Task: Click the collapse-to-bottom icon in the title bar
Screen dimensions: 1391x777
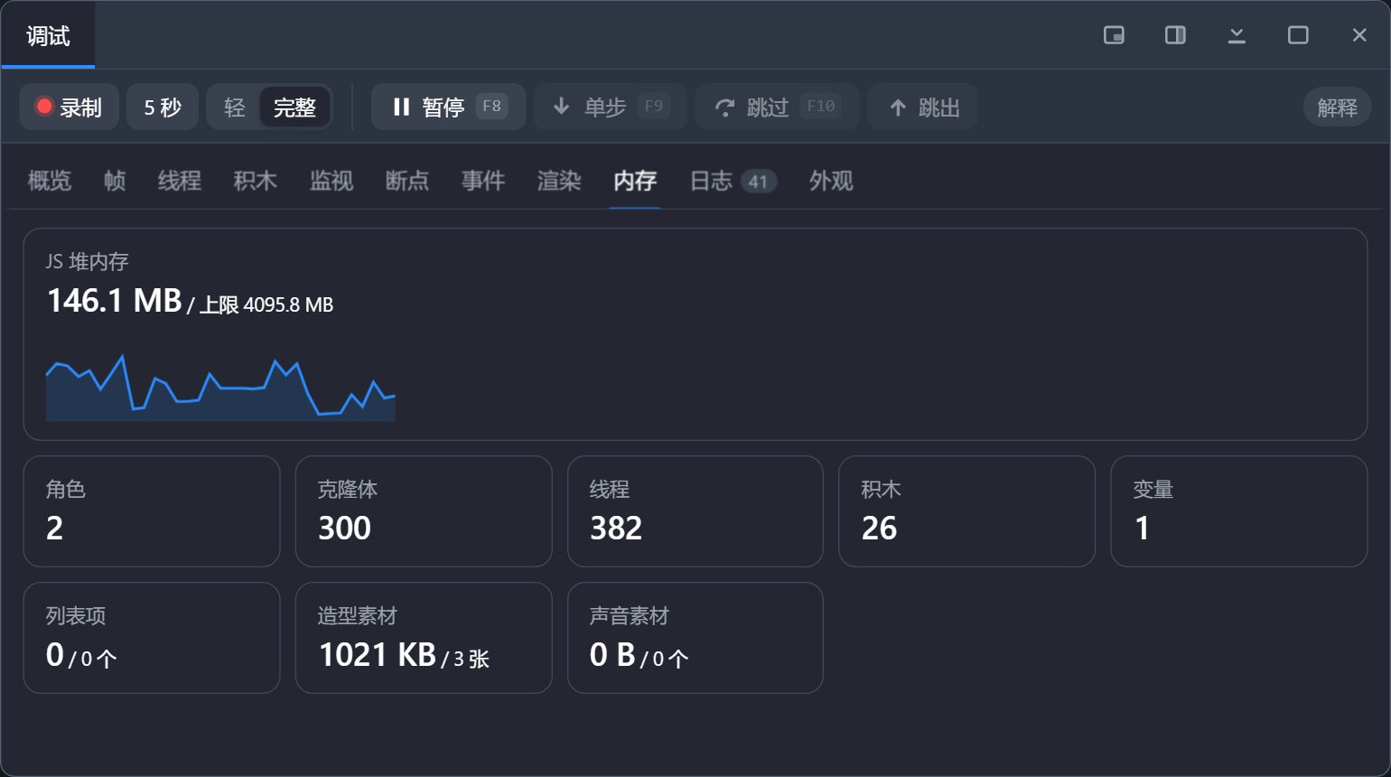Action: (x=1237, y=35)
